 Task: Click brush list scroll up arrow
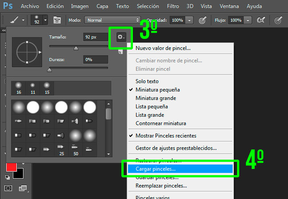109,104
